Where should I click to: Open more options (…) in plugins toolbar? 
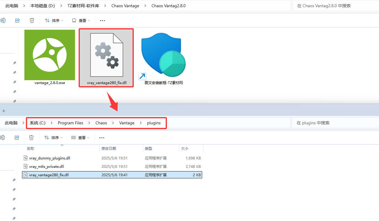coord(102,138)
